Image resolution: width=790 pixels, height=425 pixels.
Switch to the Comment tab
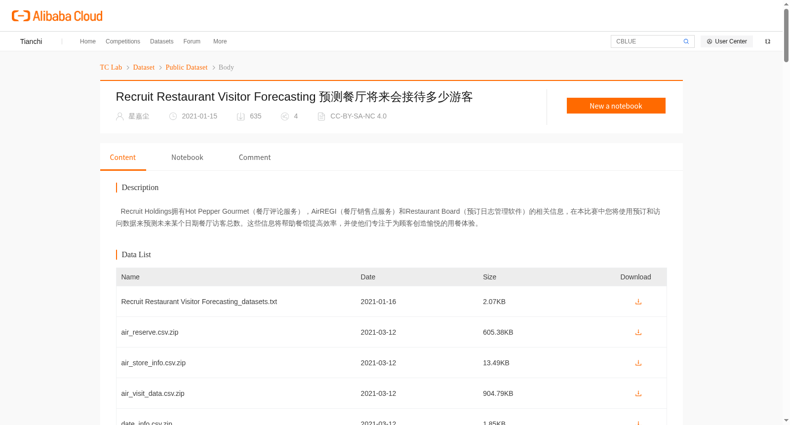(x=255, y=157)
